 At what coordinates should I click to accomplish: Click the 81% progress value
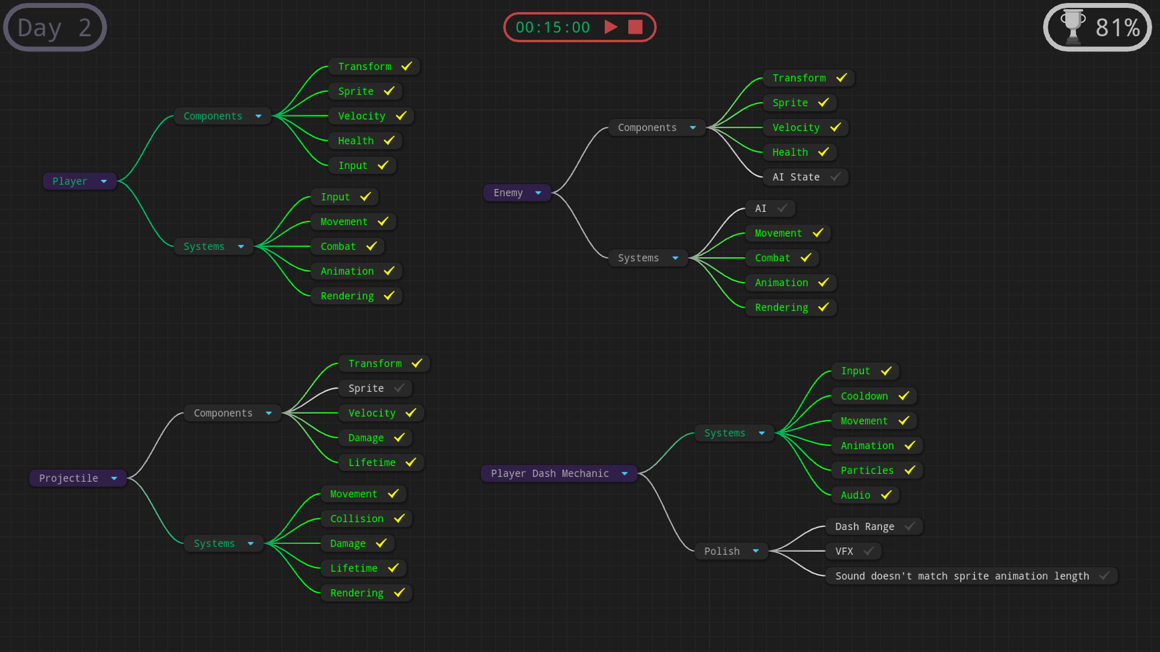pos(1118,28)
